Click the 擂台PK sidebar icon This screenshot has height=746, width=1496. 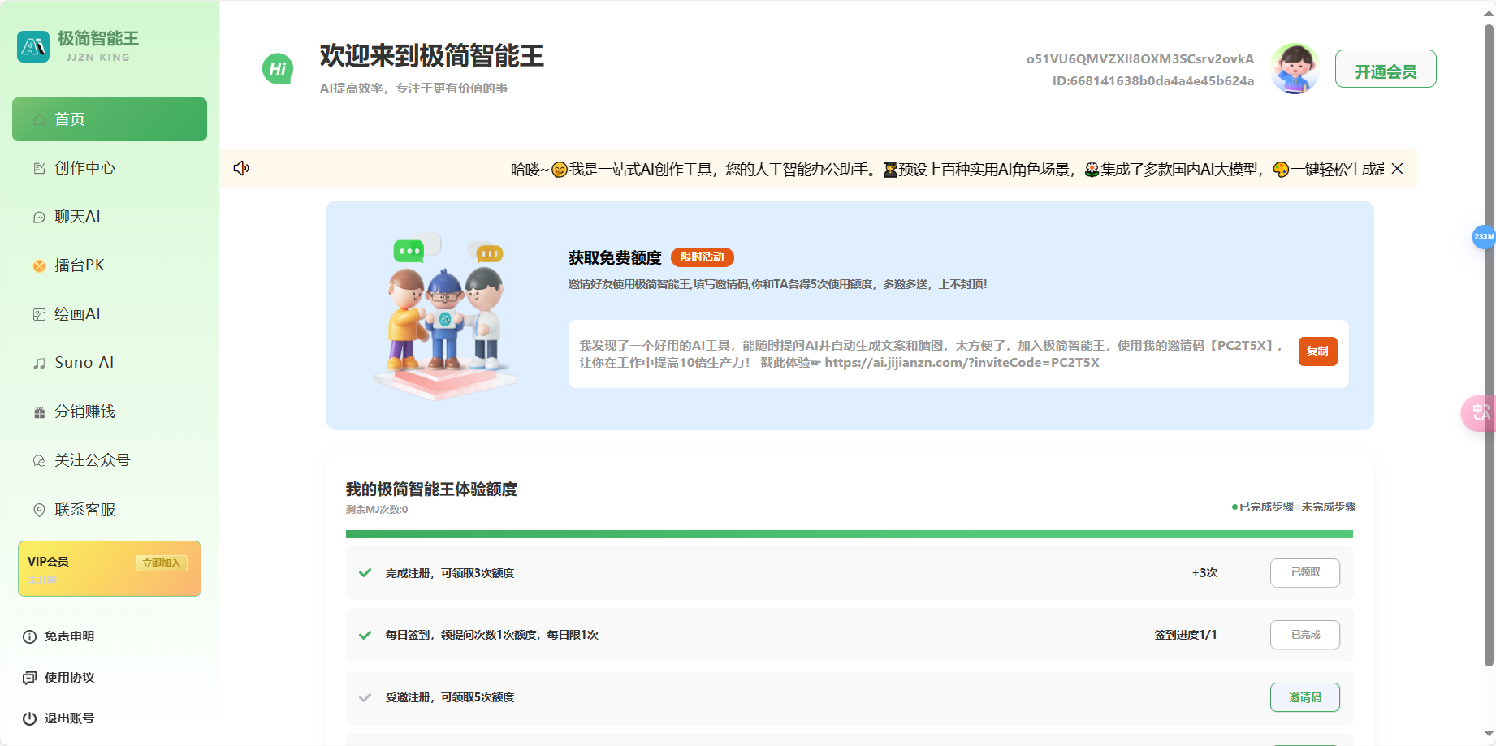pyautogui.click(x=39, y=265)
